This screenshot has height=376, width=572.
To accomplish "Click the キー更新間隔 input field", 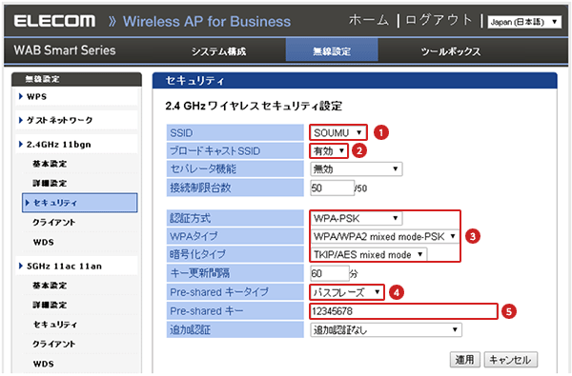I will 330,273.
